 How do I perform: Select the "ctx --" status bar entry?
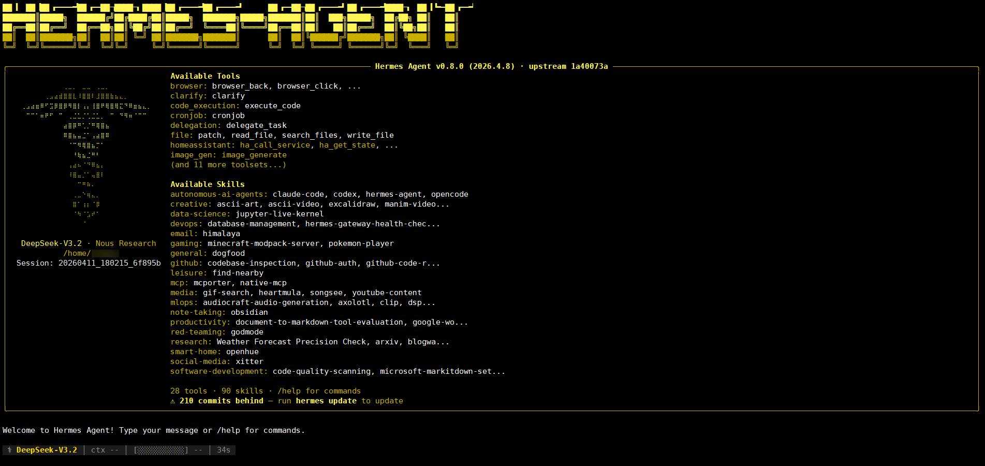[x=105, y=450]
